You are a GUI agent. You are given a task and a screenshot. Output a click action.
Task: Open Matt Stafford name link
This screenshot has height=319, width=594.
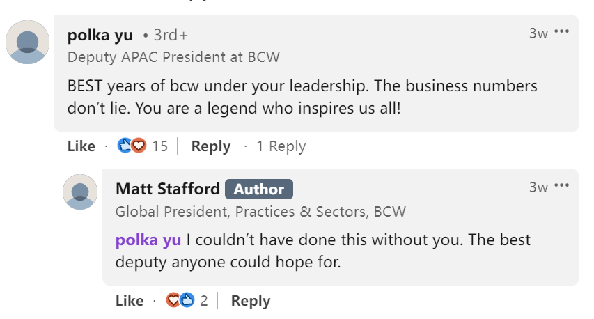167,189
